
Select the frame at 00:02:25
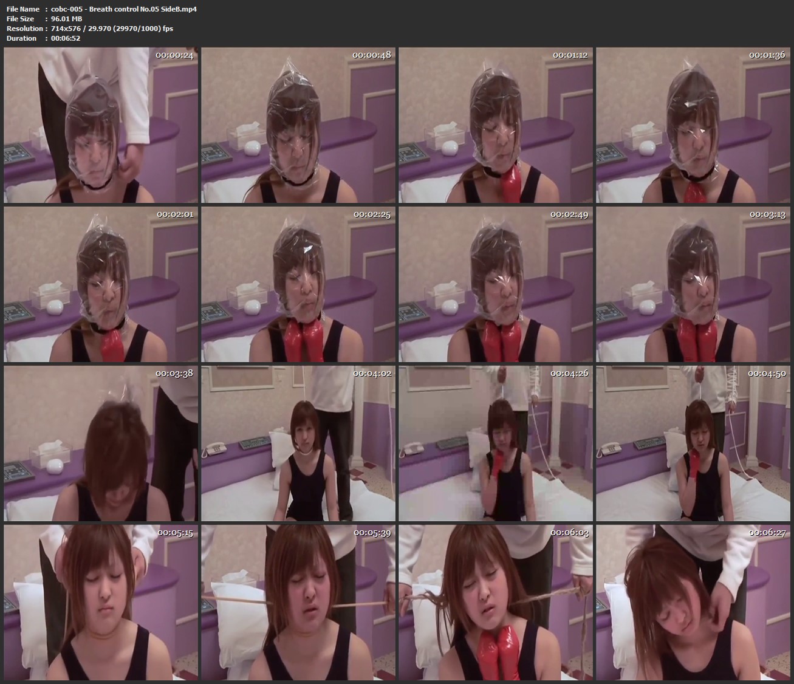pos(298,284)
